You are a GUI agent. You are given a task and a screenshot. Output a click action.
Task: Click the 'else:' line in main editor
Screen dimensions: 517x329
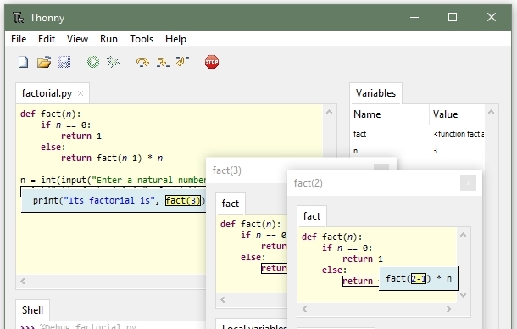(x=53, y=147)
